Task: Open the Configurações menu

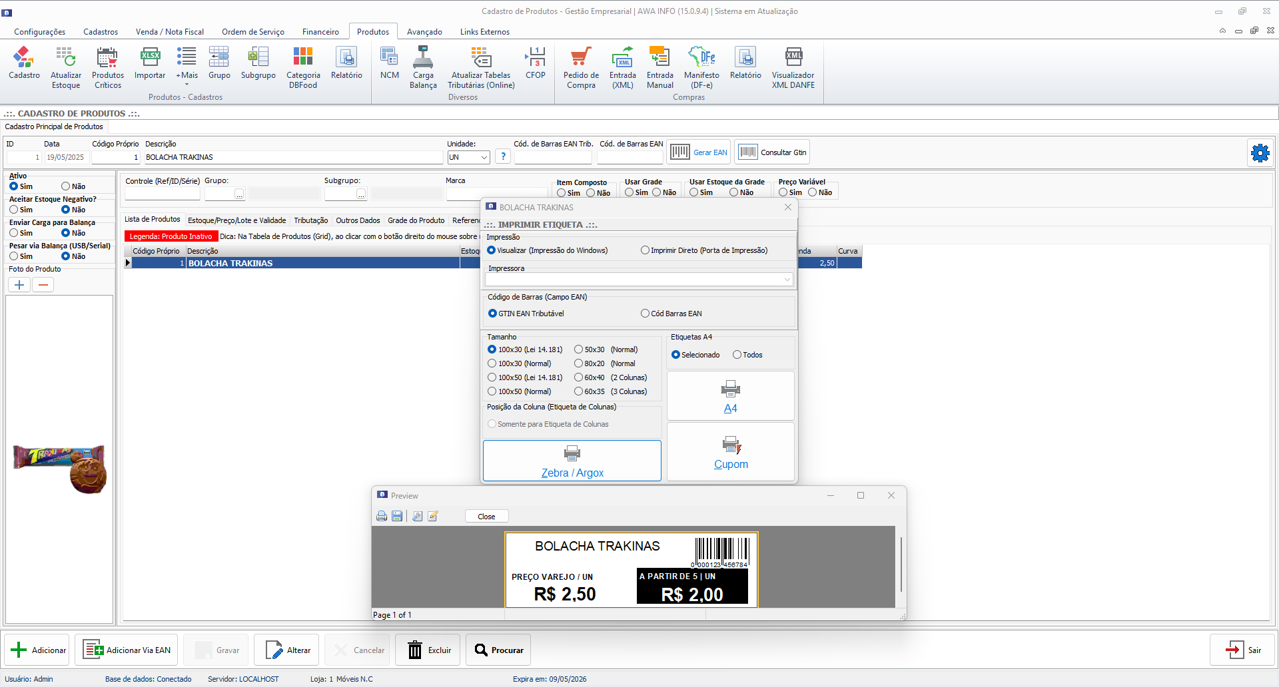Action: [x=40, y=32]
